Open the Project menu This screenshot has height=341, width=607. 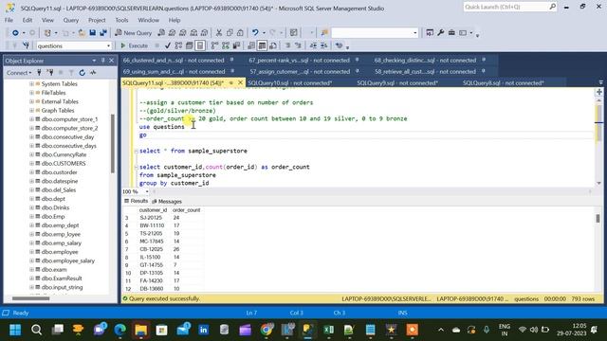pyautogui.click(x=97, y=20)
